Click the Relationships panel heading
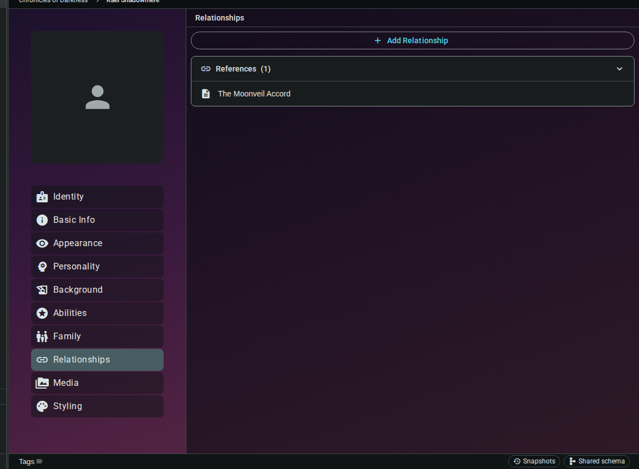 pyautogui.click(x=220, y=18)
